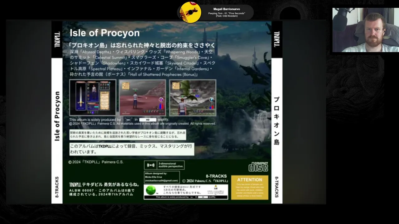
Task: Click '8-TRACKS' on the right spine
Action: click(x=277, y=187)
